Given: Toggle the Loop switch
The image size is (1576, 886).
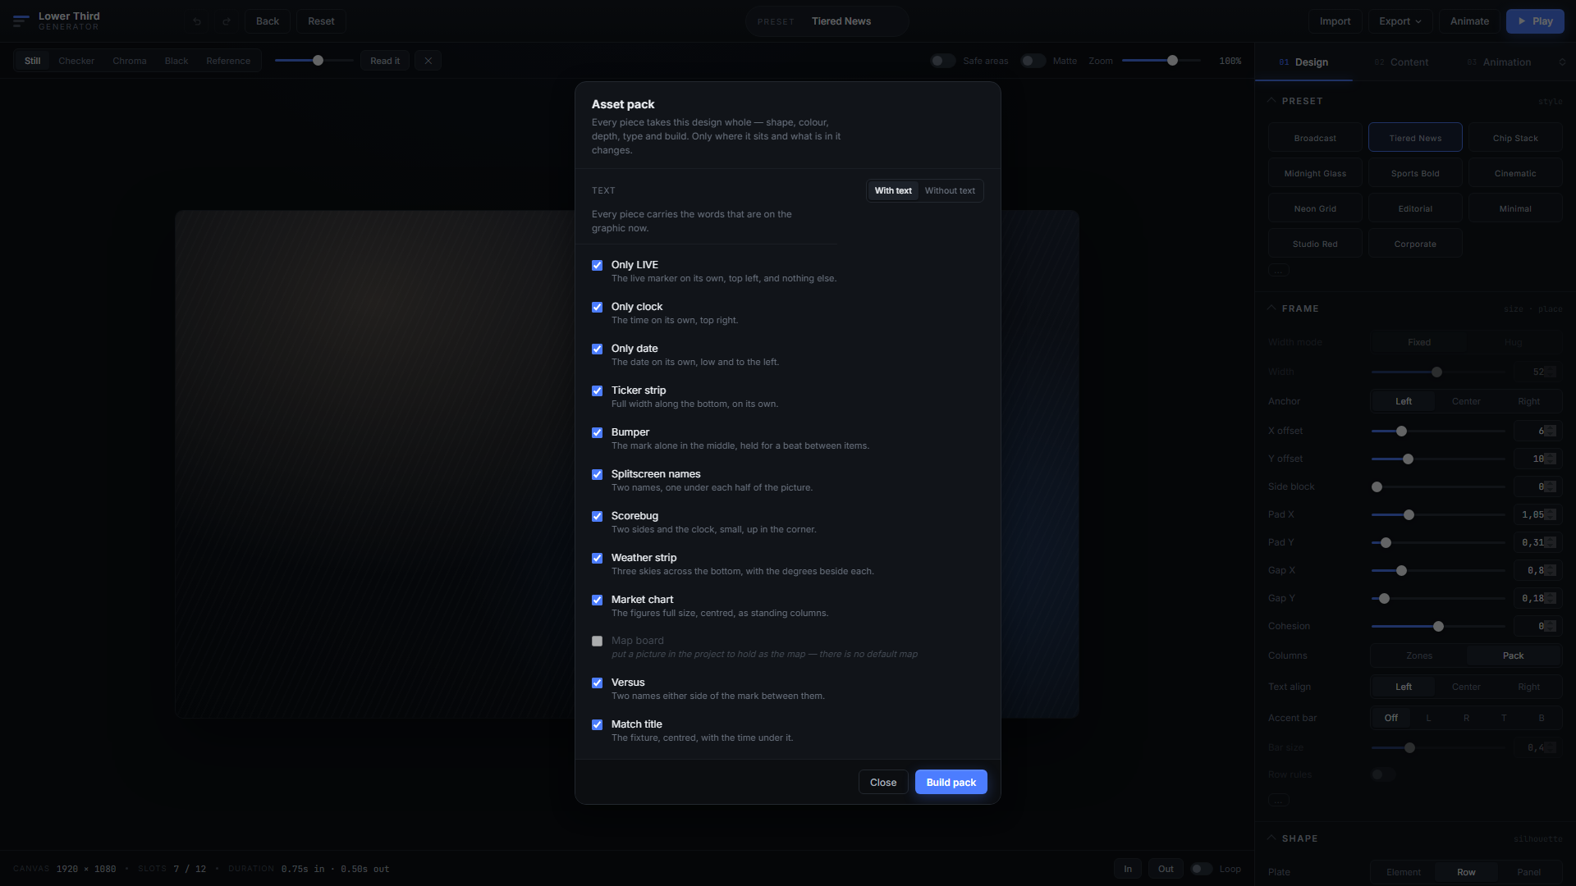Looking at the screenshot, I should pyautogui.click(x=1202, y=869).
